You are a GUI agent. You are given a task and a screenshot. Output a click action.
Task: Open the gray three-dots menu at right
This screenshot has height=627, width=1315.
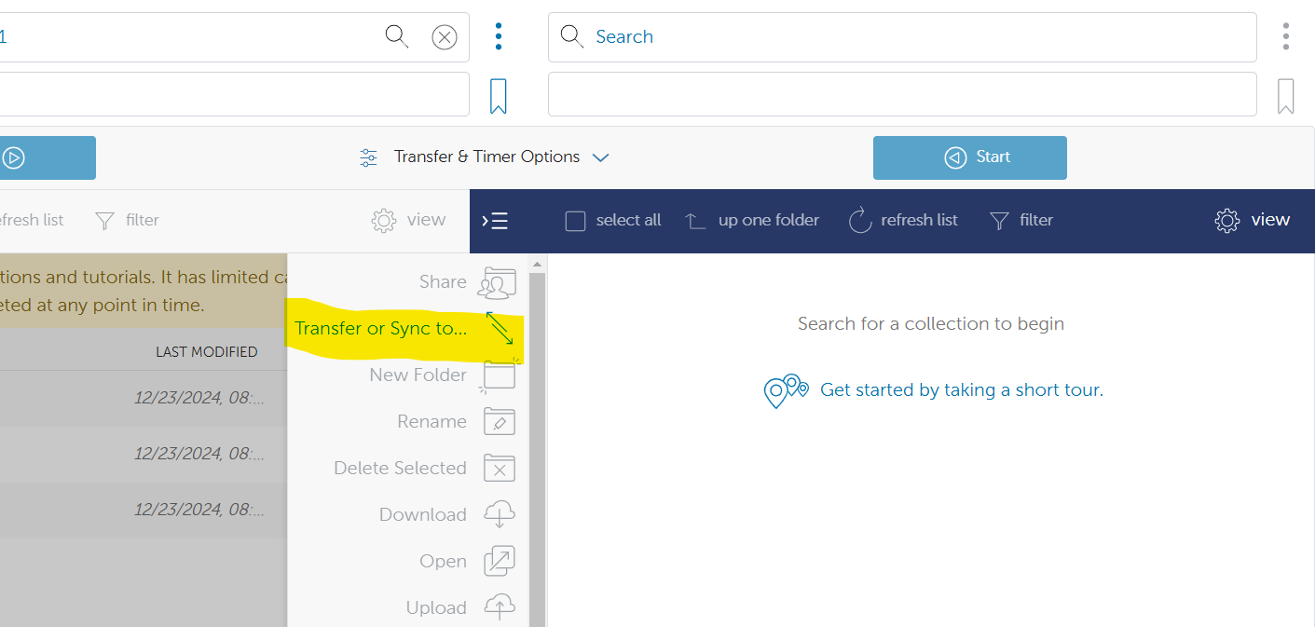point(1285,36)
